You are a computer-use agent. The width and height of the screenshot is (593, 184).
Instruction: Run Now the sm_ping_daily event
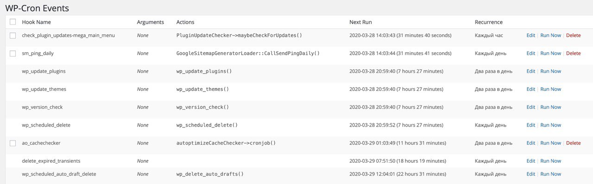coord(550,53)
